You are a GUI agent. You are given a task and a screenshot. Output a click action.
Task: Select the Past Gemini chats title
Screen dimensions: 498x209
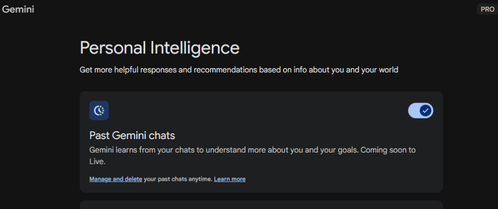pyautogui.click(x=132, y=135)
